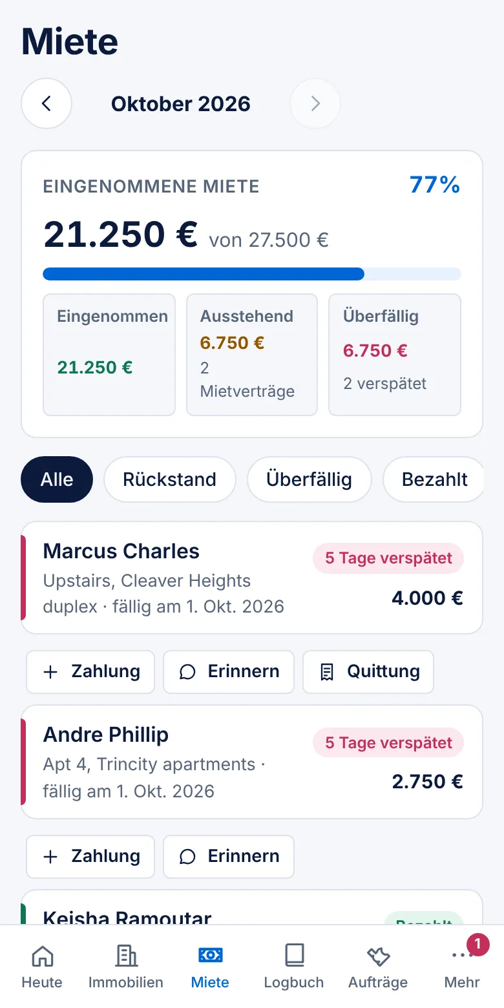The height and width of the screenshot is (1008, 504).
Task: Open the Andre Phillip rent card
Action: pos(252,762)
